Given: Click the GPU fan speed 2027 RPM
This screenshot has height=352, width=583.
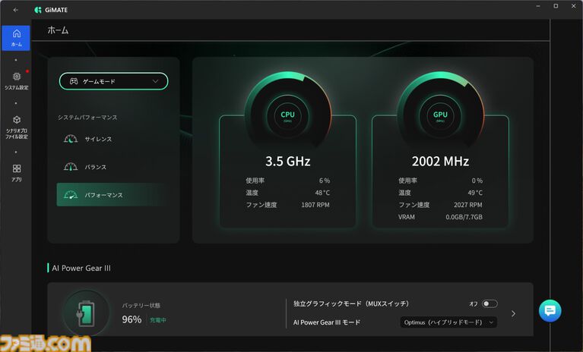Looking at the screenshot, I should [x=467, y=205].
